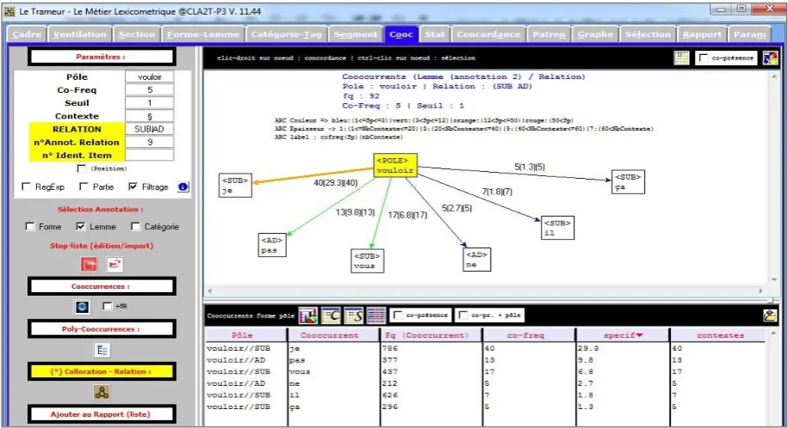Click the colored shapes icon in graph top bar
Image resolution: width=788 pixels, height=428 pixels.
(771, 58)
